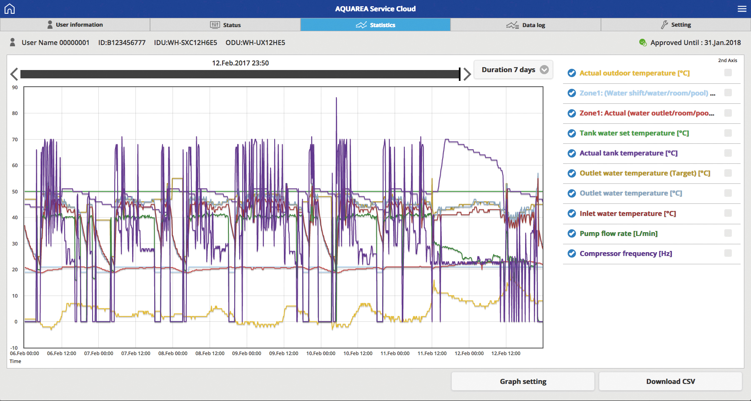Enable 2nd Axis for Pump flow rate
Image resolution: width=751 pixels, height=401 pixels.
pos(728,233)
